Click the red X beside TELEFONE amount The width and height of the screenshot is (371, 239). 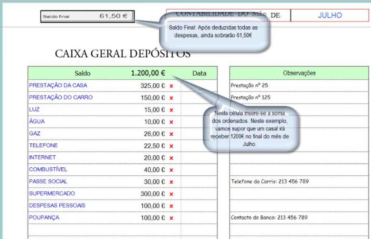point(171,146)
